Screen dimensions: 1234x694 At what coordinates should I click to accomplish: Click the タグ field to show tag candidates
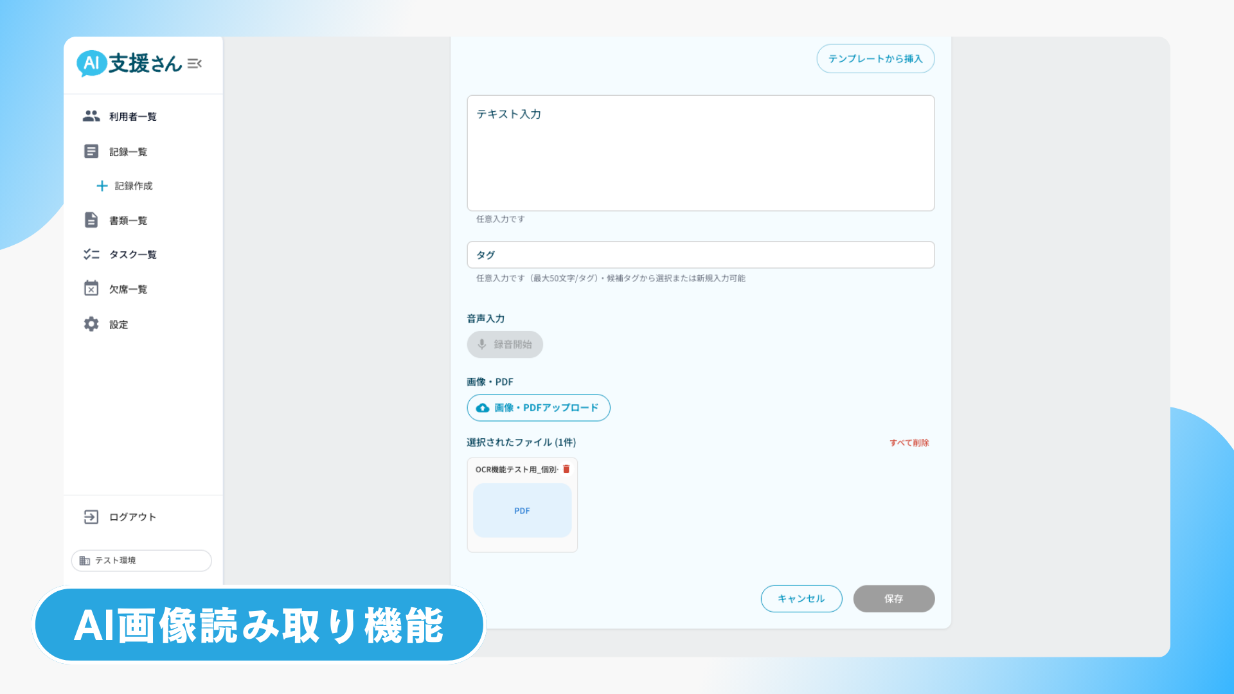pos(701,255)
